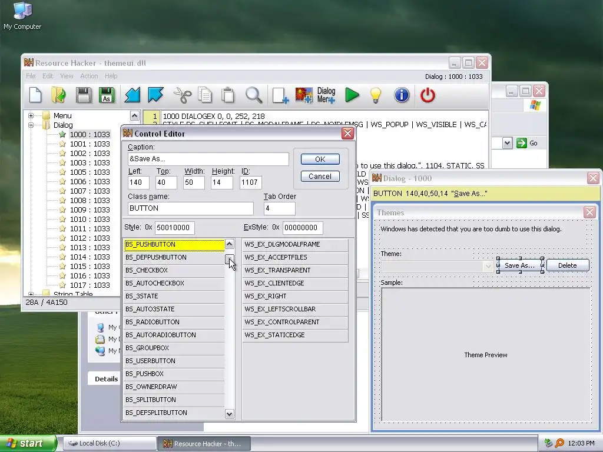Click the green Compile play icon
Image resolution: width=603 pixels, height=452 pixels.
(352, 95)
